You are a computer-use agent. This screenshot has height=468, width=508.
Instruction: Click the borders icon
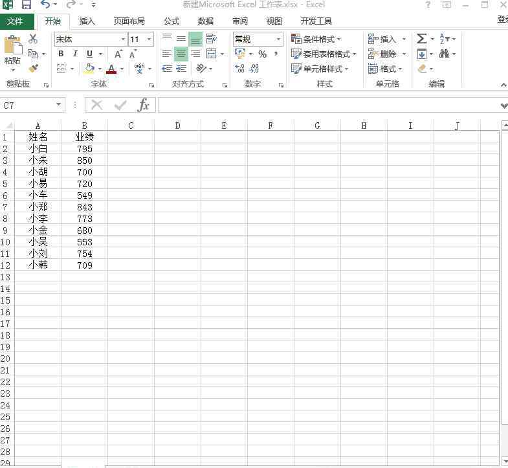[61, 69]
